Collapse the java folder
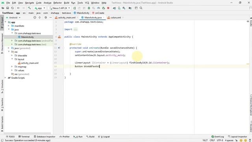252x142 pixels. tap(9, 30)
